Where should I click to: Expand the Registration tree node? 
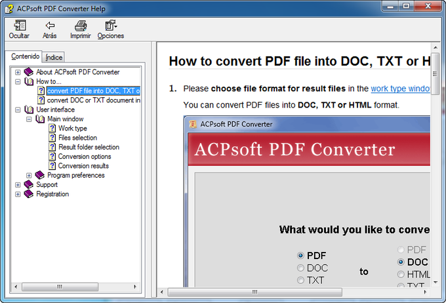18,194
